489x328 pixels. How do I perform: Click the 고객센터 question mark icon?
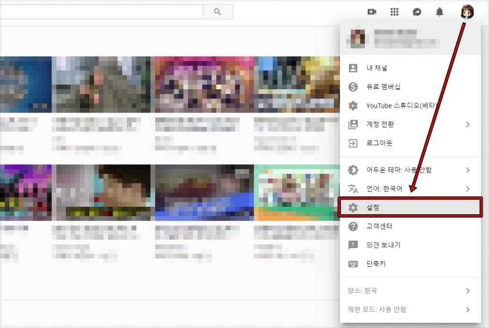point(353,226)
